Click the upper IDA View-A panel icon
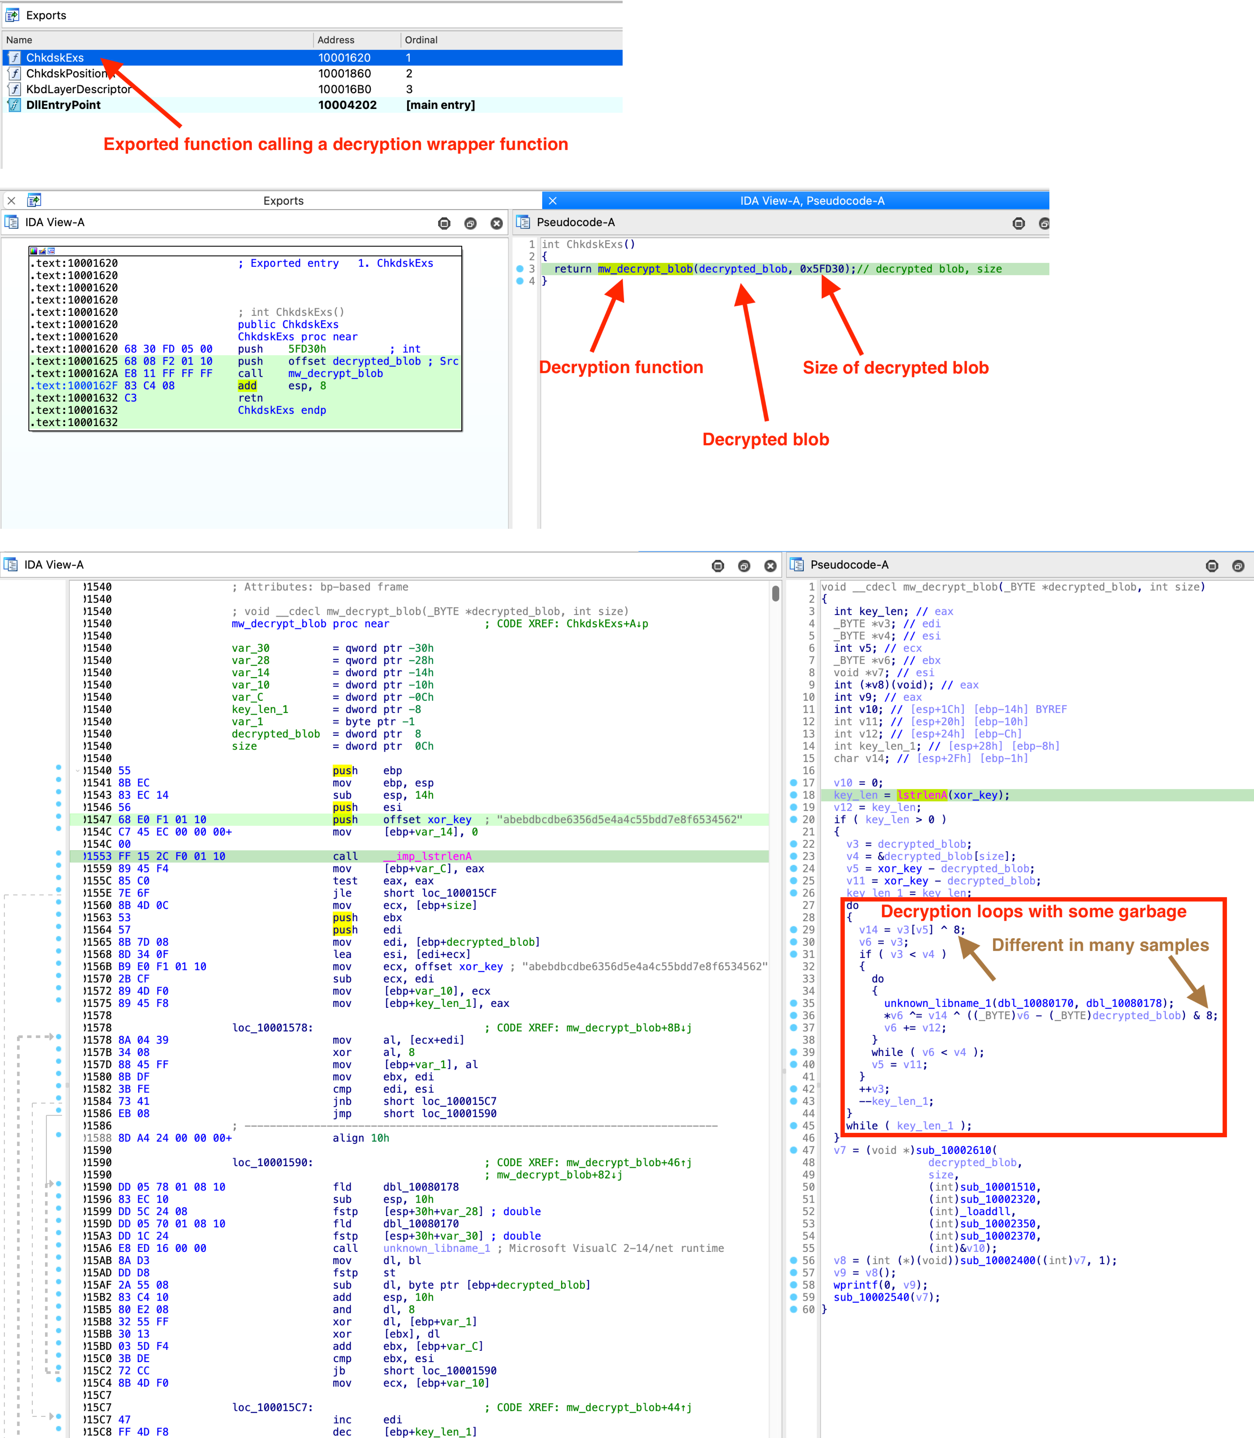 pos(11,223)
